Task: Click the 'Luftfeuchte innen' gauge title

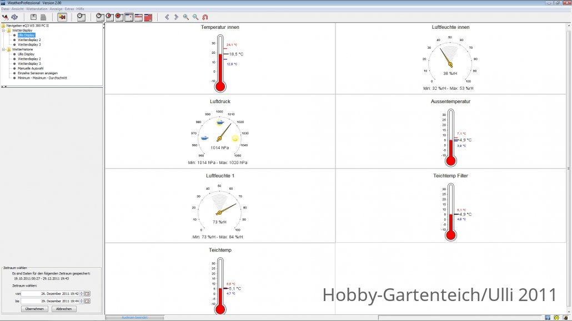Action: (450, 27)
